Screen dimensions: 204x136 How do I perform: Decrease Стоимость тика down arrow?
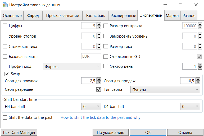[x=99, y=48]
